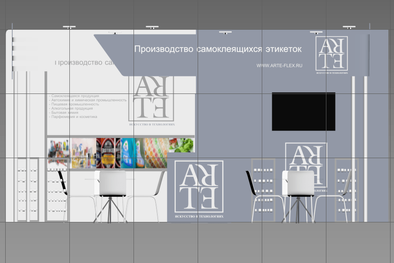Select the green salad photo
The height and width of the screenshot is (263, 394).
[x=182, y=145]
